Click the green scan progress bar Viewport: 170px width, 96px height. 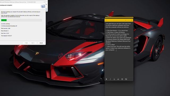click(x=22, y=20)
